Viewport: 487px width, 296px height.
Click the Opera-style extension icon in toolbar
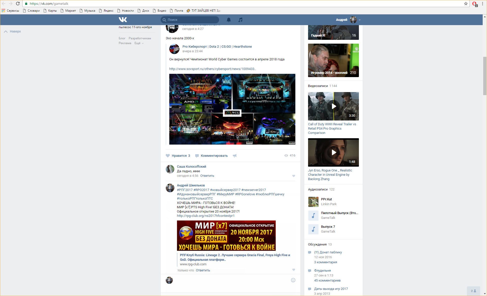pos(475,4)
